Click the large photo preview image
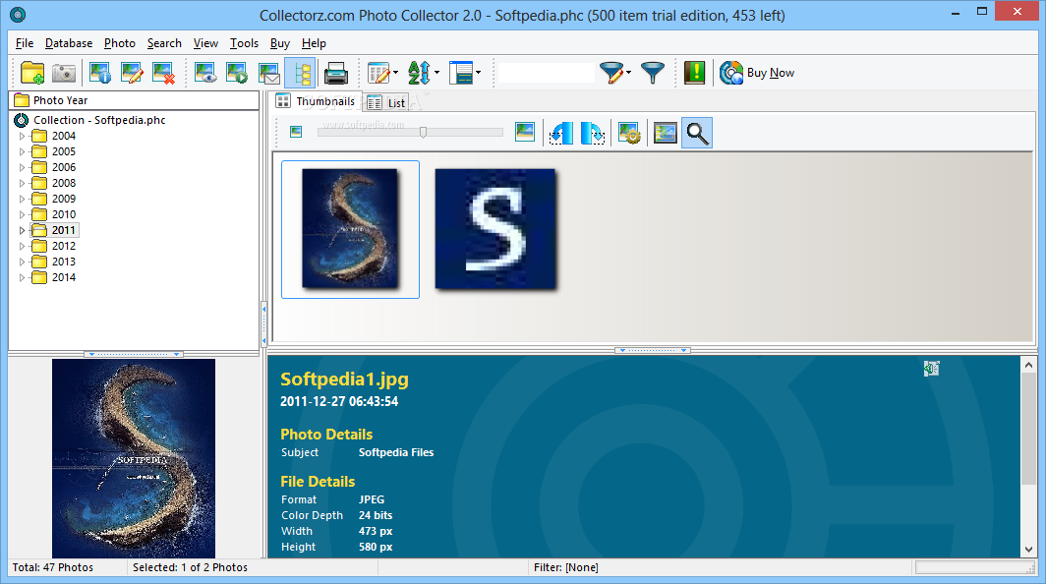Screen dimensions: 1046x584 point(134,458)
